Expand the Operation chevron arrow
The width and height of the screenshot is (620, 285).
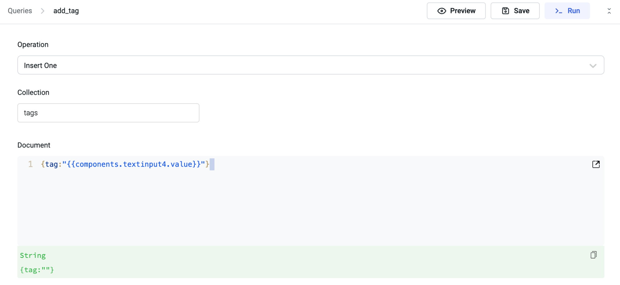click(x=593, y=66)
